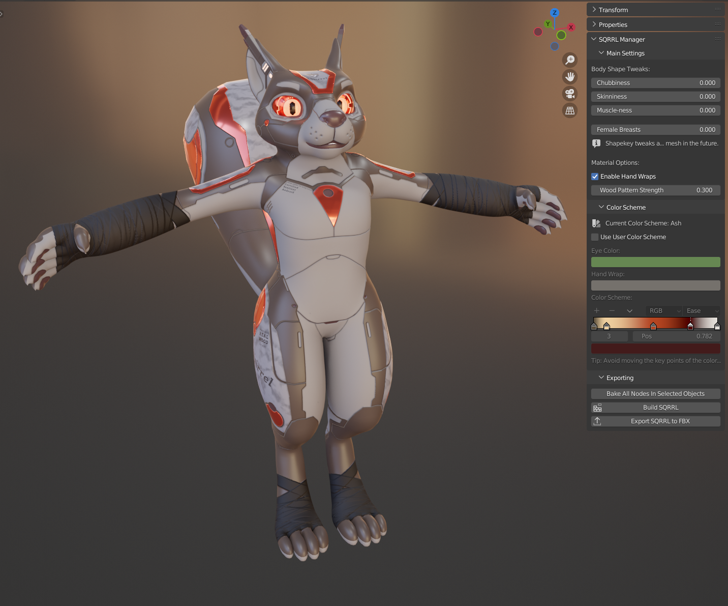Click Bake All Nodes In Selected Objects
728x606 pixels.
click(655, 394)
